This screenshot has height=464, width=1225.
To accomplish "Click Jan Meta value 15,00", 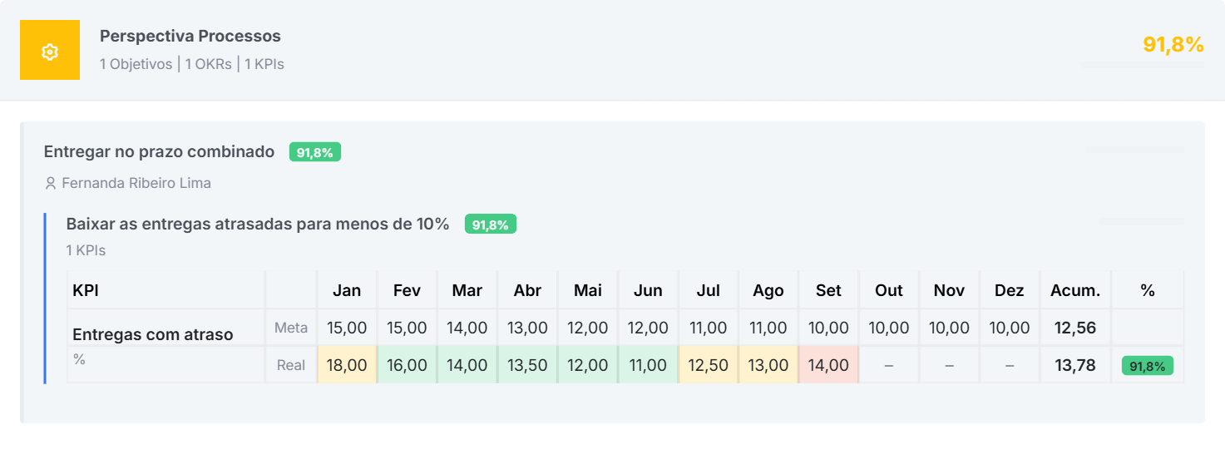I will 347,328.
